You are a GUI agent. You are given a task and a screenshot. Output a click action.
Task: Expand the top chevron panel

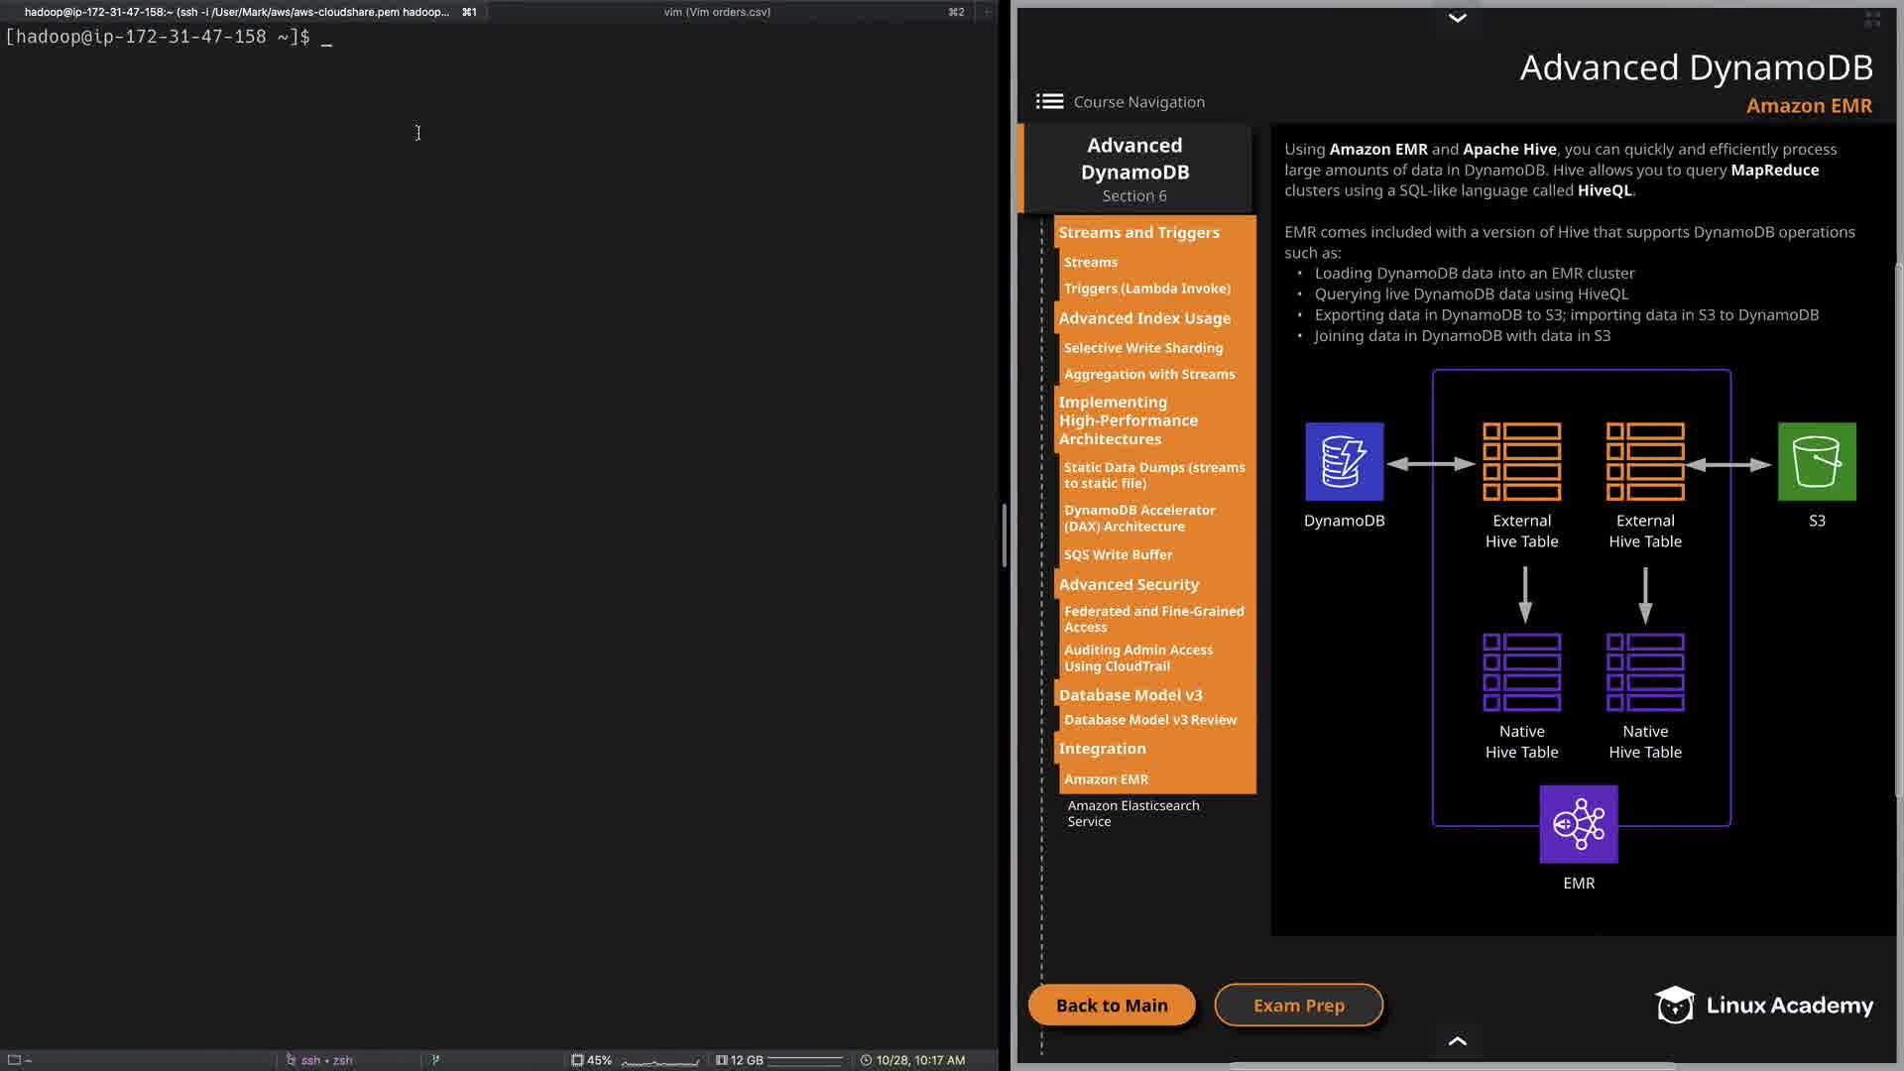coord(1457,18)
